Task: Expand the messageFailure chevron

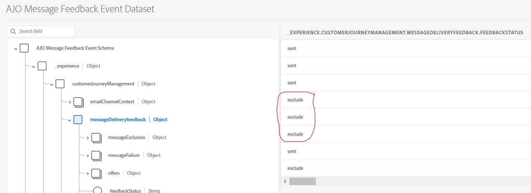Action: click(88, 155)
